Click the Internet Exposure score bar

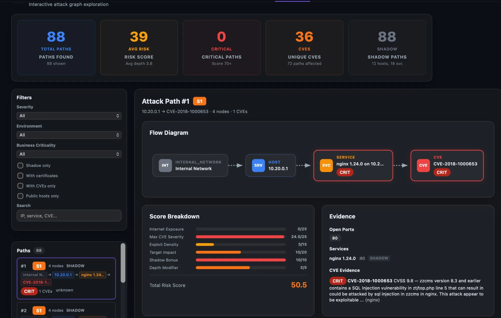click(x=240, y=229)
